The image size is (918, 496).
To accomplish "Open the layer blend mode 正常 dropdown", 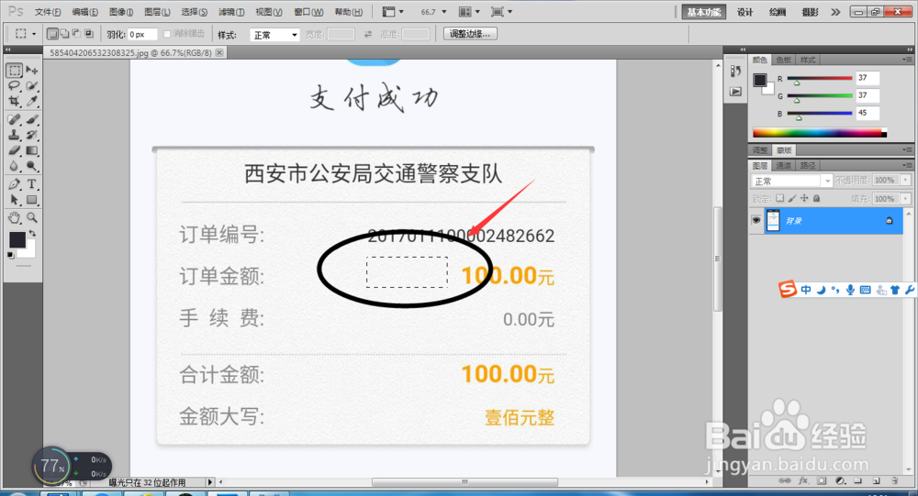I will click(x=791, y=181).
